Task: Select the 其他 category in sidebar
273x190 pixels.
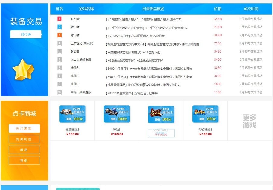Action: [x=24, y=160]
